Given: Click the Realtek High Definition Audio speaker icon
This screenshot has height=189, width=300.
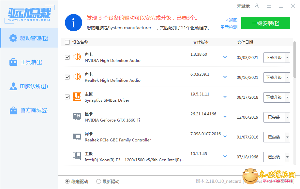Looking at the screenshot, I should tap(77, 77).
